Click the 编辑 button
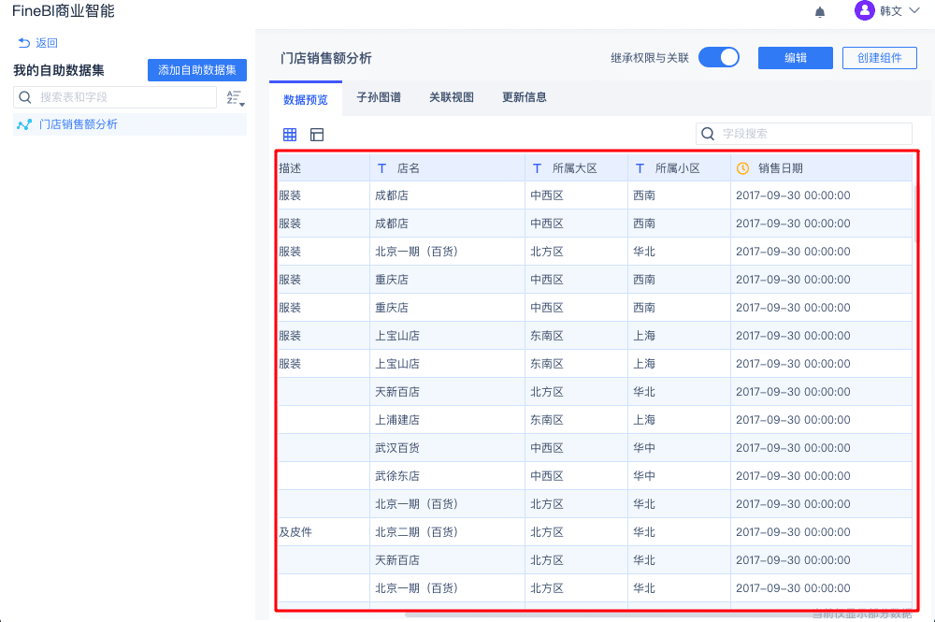 tap(795, 58)
